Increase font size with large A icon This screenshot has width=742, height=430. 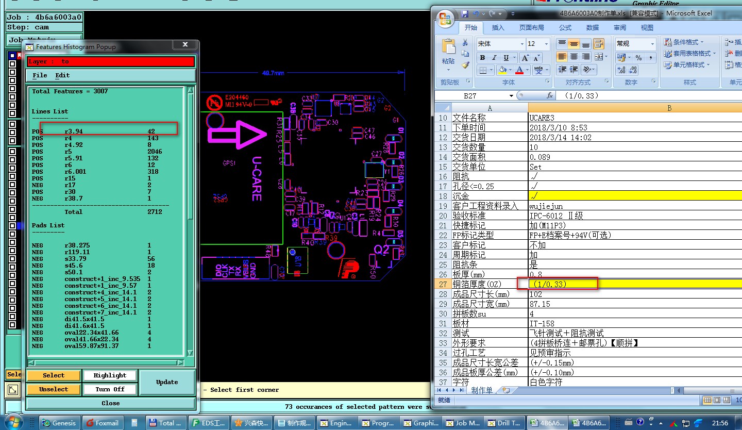tap(525, 58)
